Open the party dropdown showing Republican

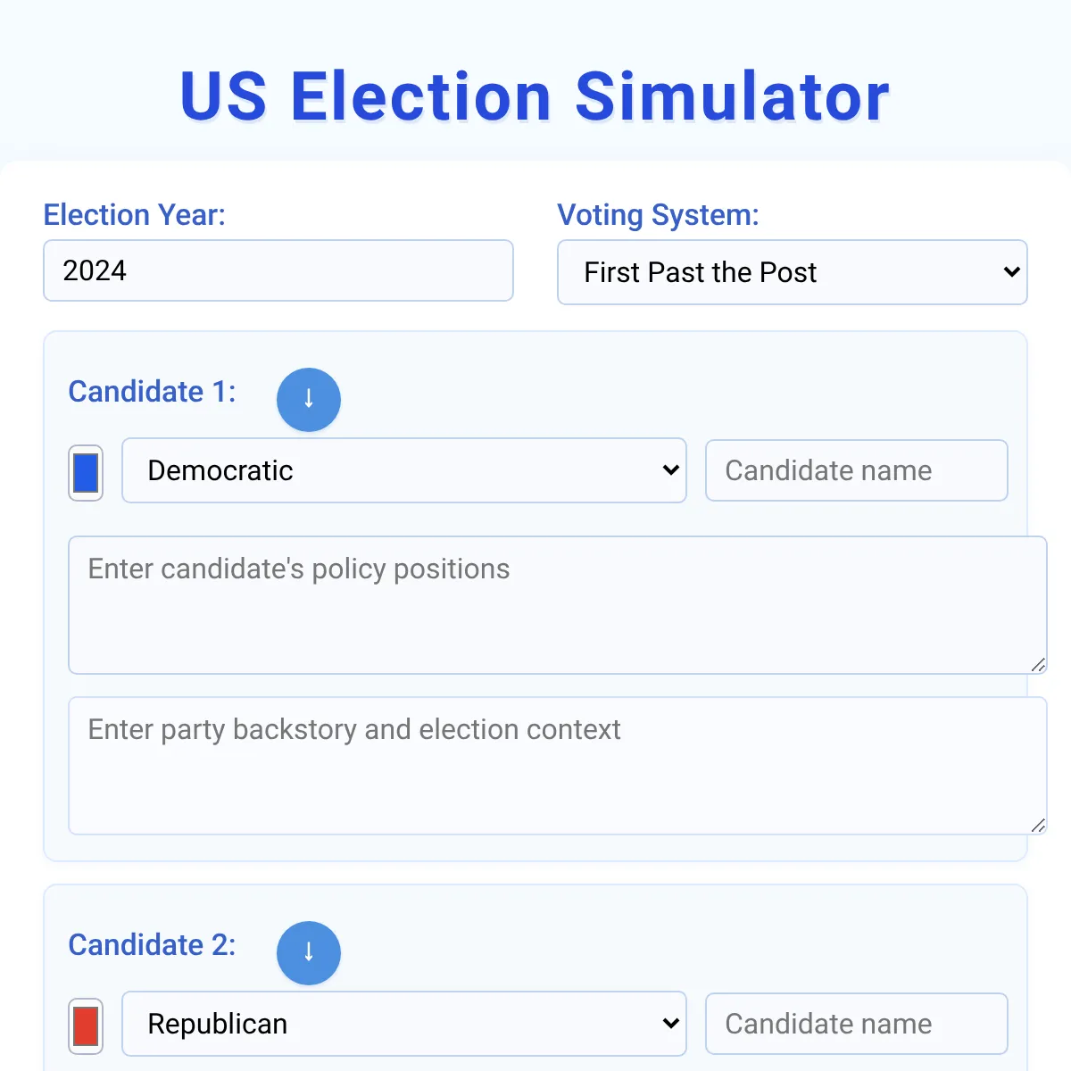pyautogui.click(x=403, y=1024)
